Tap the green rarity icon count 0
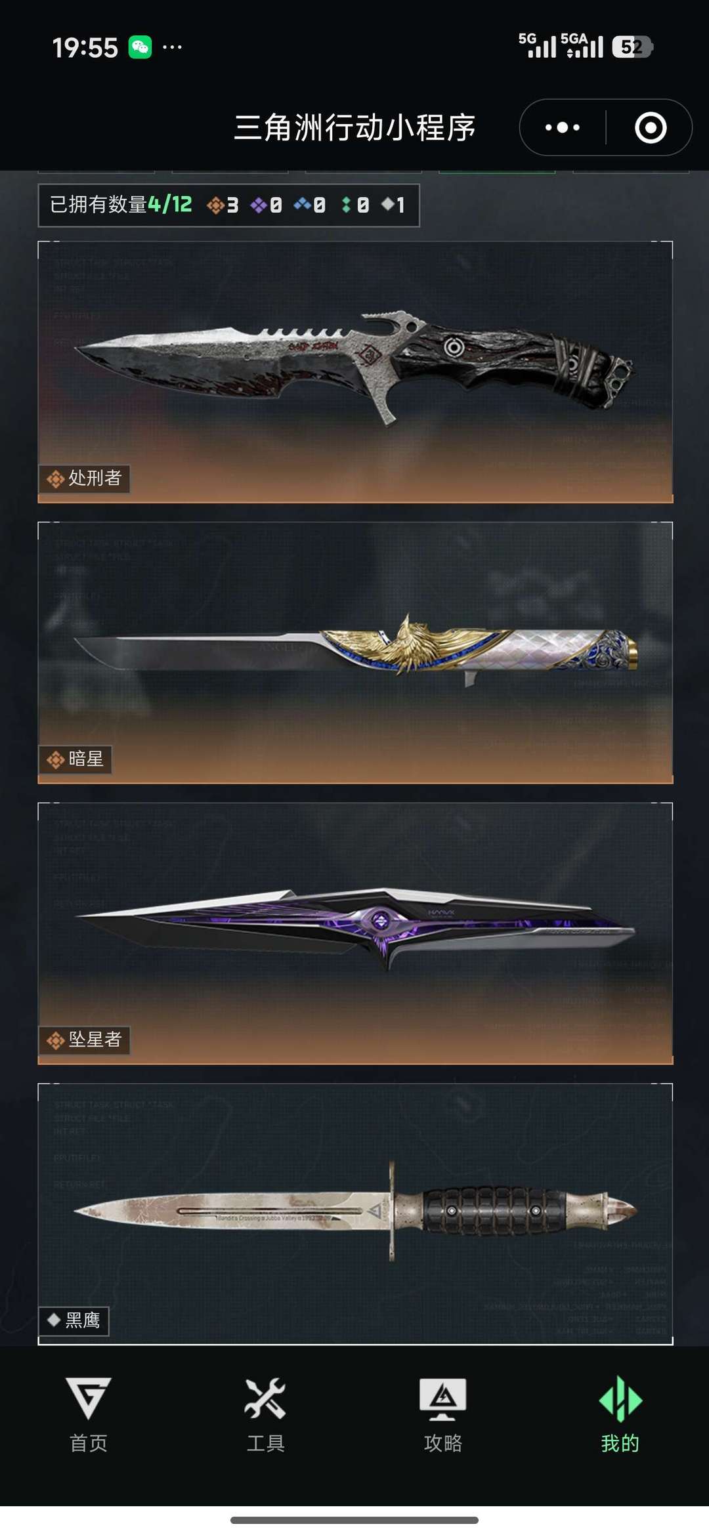Image resolution: width=709 pixels, height=1535 pixels. pos(355,205)
